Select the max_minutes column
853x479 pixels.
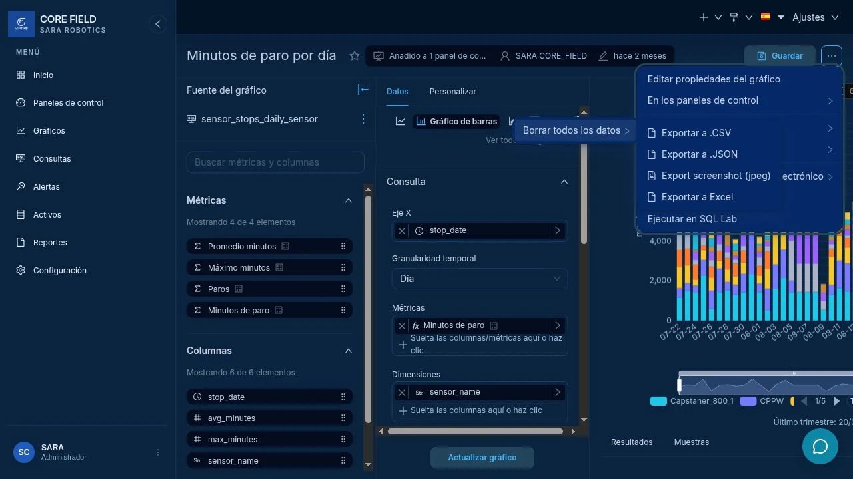pos(269,440)
